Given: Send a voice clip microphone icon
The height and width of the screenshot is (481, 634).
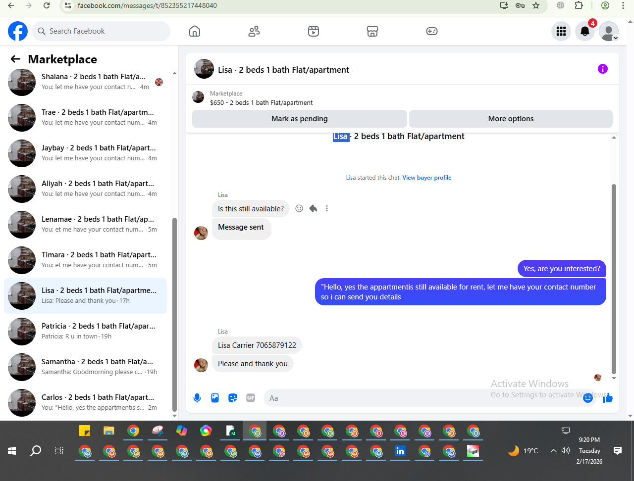Looking at the screenshot, I should [197, 398].
